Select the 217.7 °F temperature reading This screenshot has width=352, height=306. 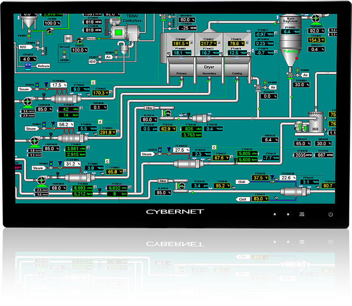pyautogui.click(x=208, y=44)
